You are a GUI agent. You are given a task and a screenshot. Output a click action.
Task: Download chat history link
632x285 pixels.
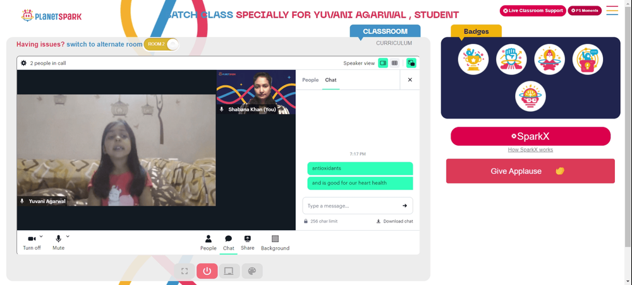[394, 221]
